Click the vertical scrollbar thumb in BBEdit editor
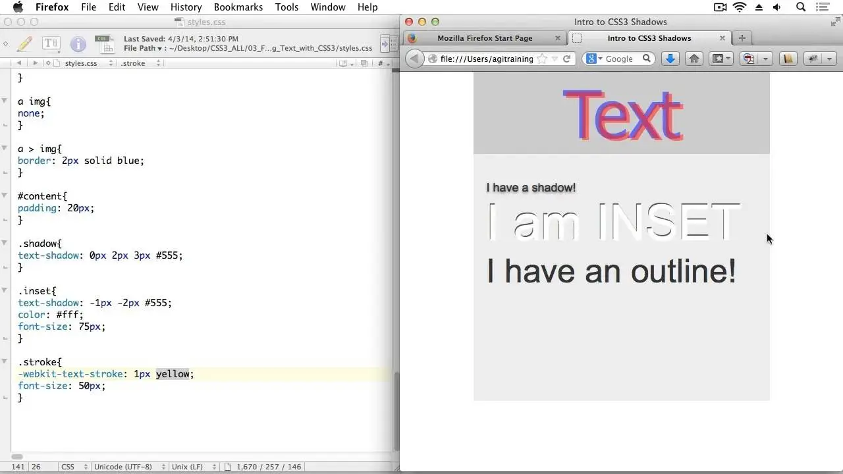The width and height of the screenshot is (843, 474). [x=396, y=411]
